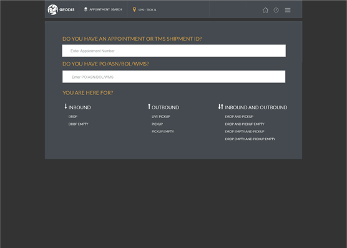Click the round info/alert icon
The height and width of the screenshot is (248, 347).
(x=276, y=10)
